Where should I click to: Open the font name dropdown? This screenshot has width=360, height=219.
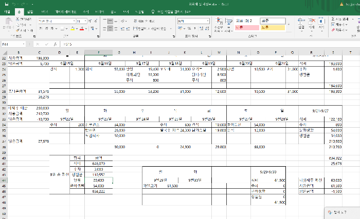click(74, 21)
